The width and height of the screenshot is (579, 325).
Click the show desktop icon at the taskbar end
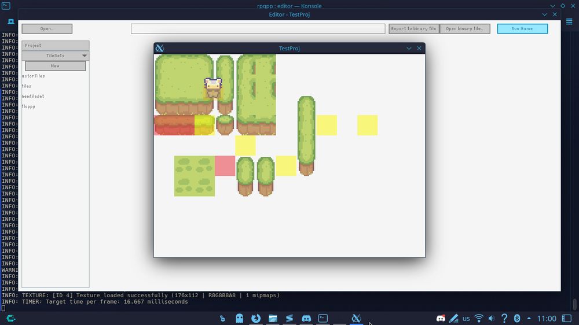[x=566, y=319]
